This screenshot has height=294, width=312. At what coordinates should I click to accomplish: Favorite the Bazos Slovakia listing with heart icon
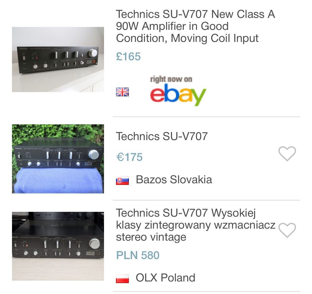point(287,154)
